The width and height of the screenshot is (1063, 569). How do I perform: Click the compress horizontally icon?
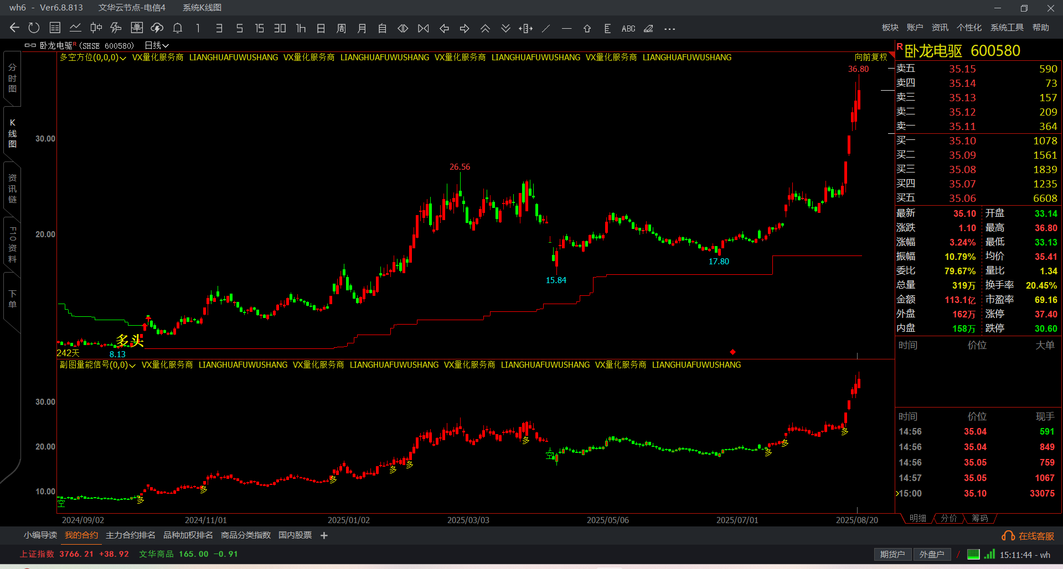pyautogui.click(x=424, y=28)
